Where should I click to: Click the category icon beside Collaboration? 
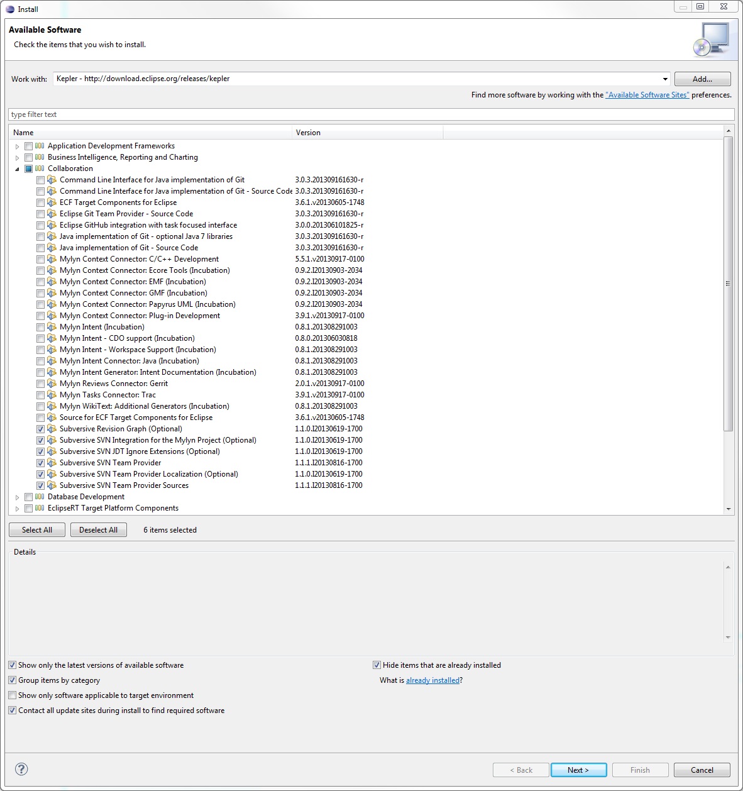point(40,169)
